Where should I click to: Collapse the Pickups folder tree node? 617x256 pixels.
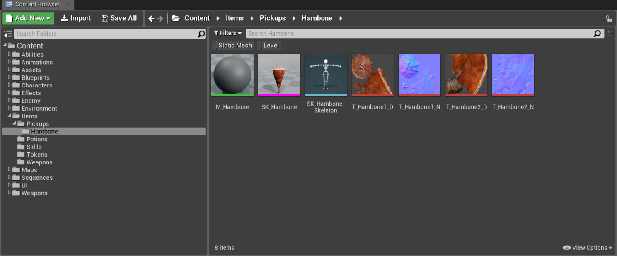[15, 123]
